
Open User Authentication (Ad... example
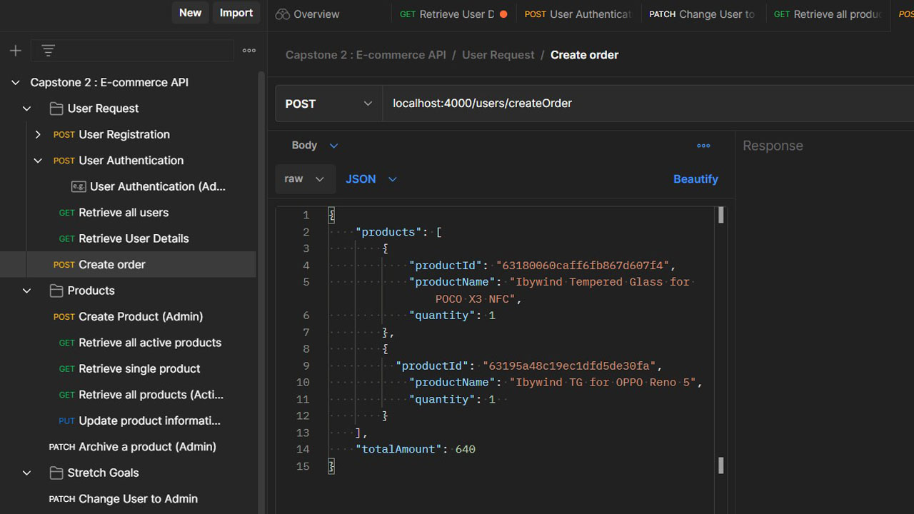tap(149, 186)
